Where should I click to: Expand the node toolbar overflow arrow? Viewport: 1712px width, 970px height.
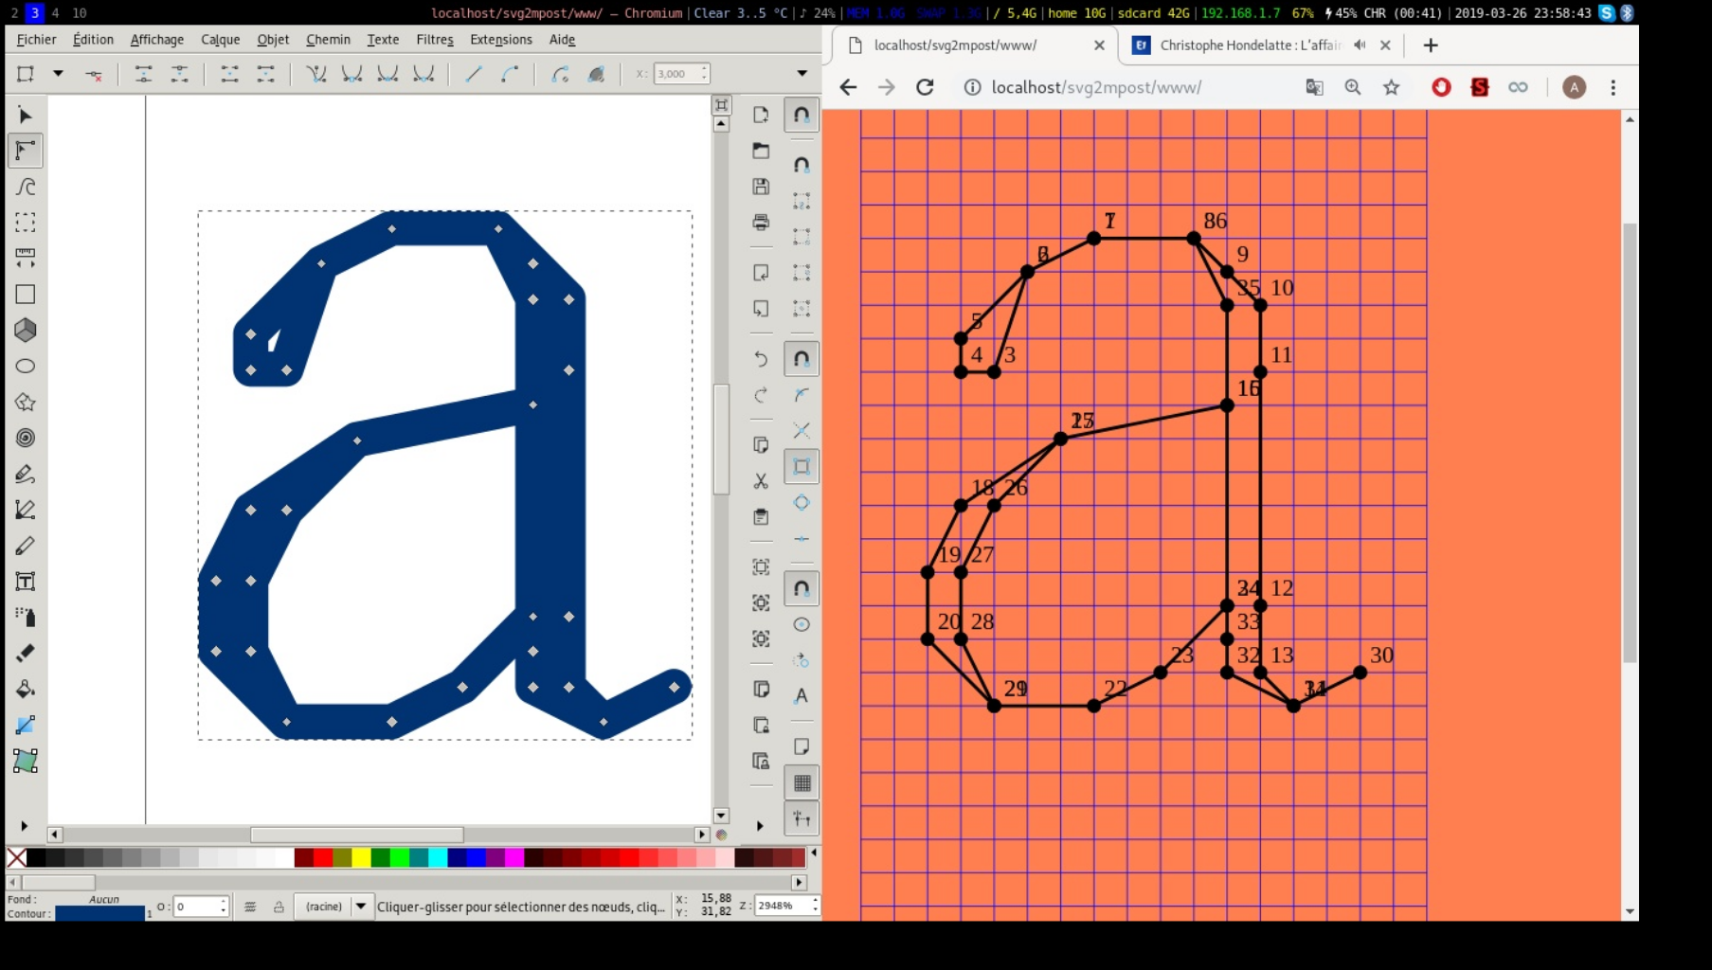pyautogui.click(x=802, y=74)
